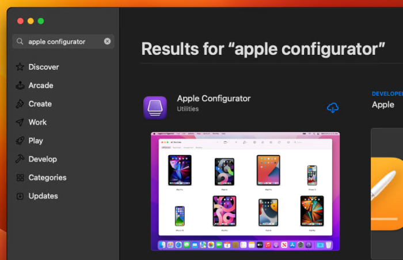Click the DEVELOPER label
This screenshot has width=403, height=260.
click(x=387, y=94)
